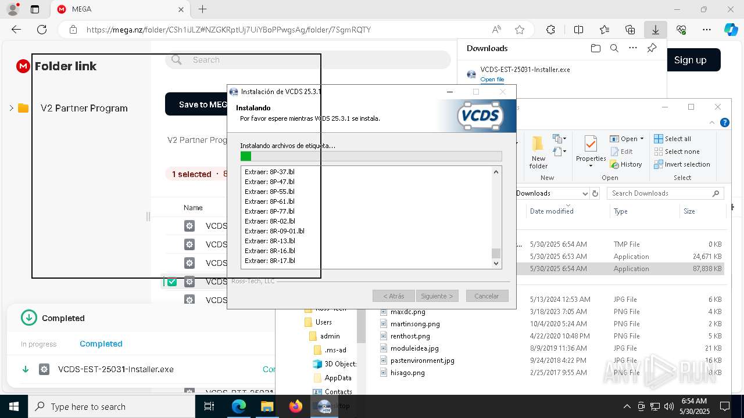Click Save to MEGA button

pyautogui.click(x=196, y=105)
